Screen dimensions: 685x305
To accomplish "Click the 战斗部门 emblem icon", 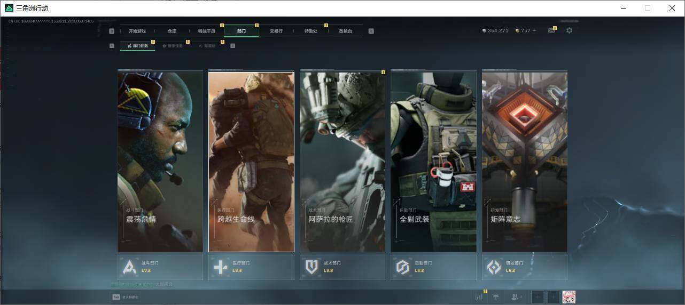I will 130,267.
